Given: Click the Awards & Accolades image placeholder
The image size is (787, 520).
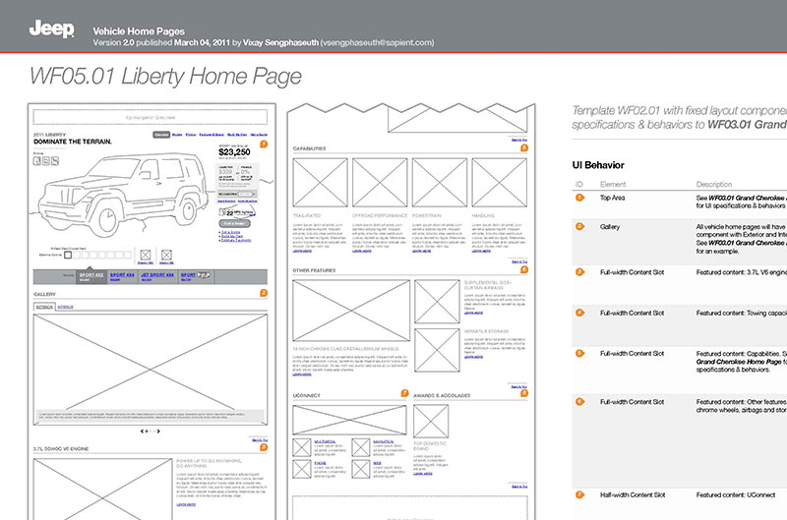Looking at the screenshot, I should pyautogui.click(x=431, y=422).
